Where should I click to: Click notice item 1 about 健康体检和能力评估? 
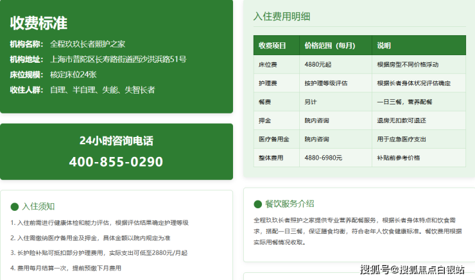(x=99, y=223)
